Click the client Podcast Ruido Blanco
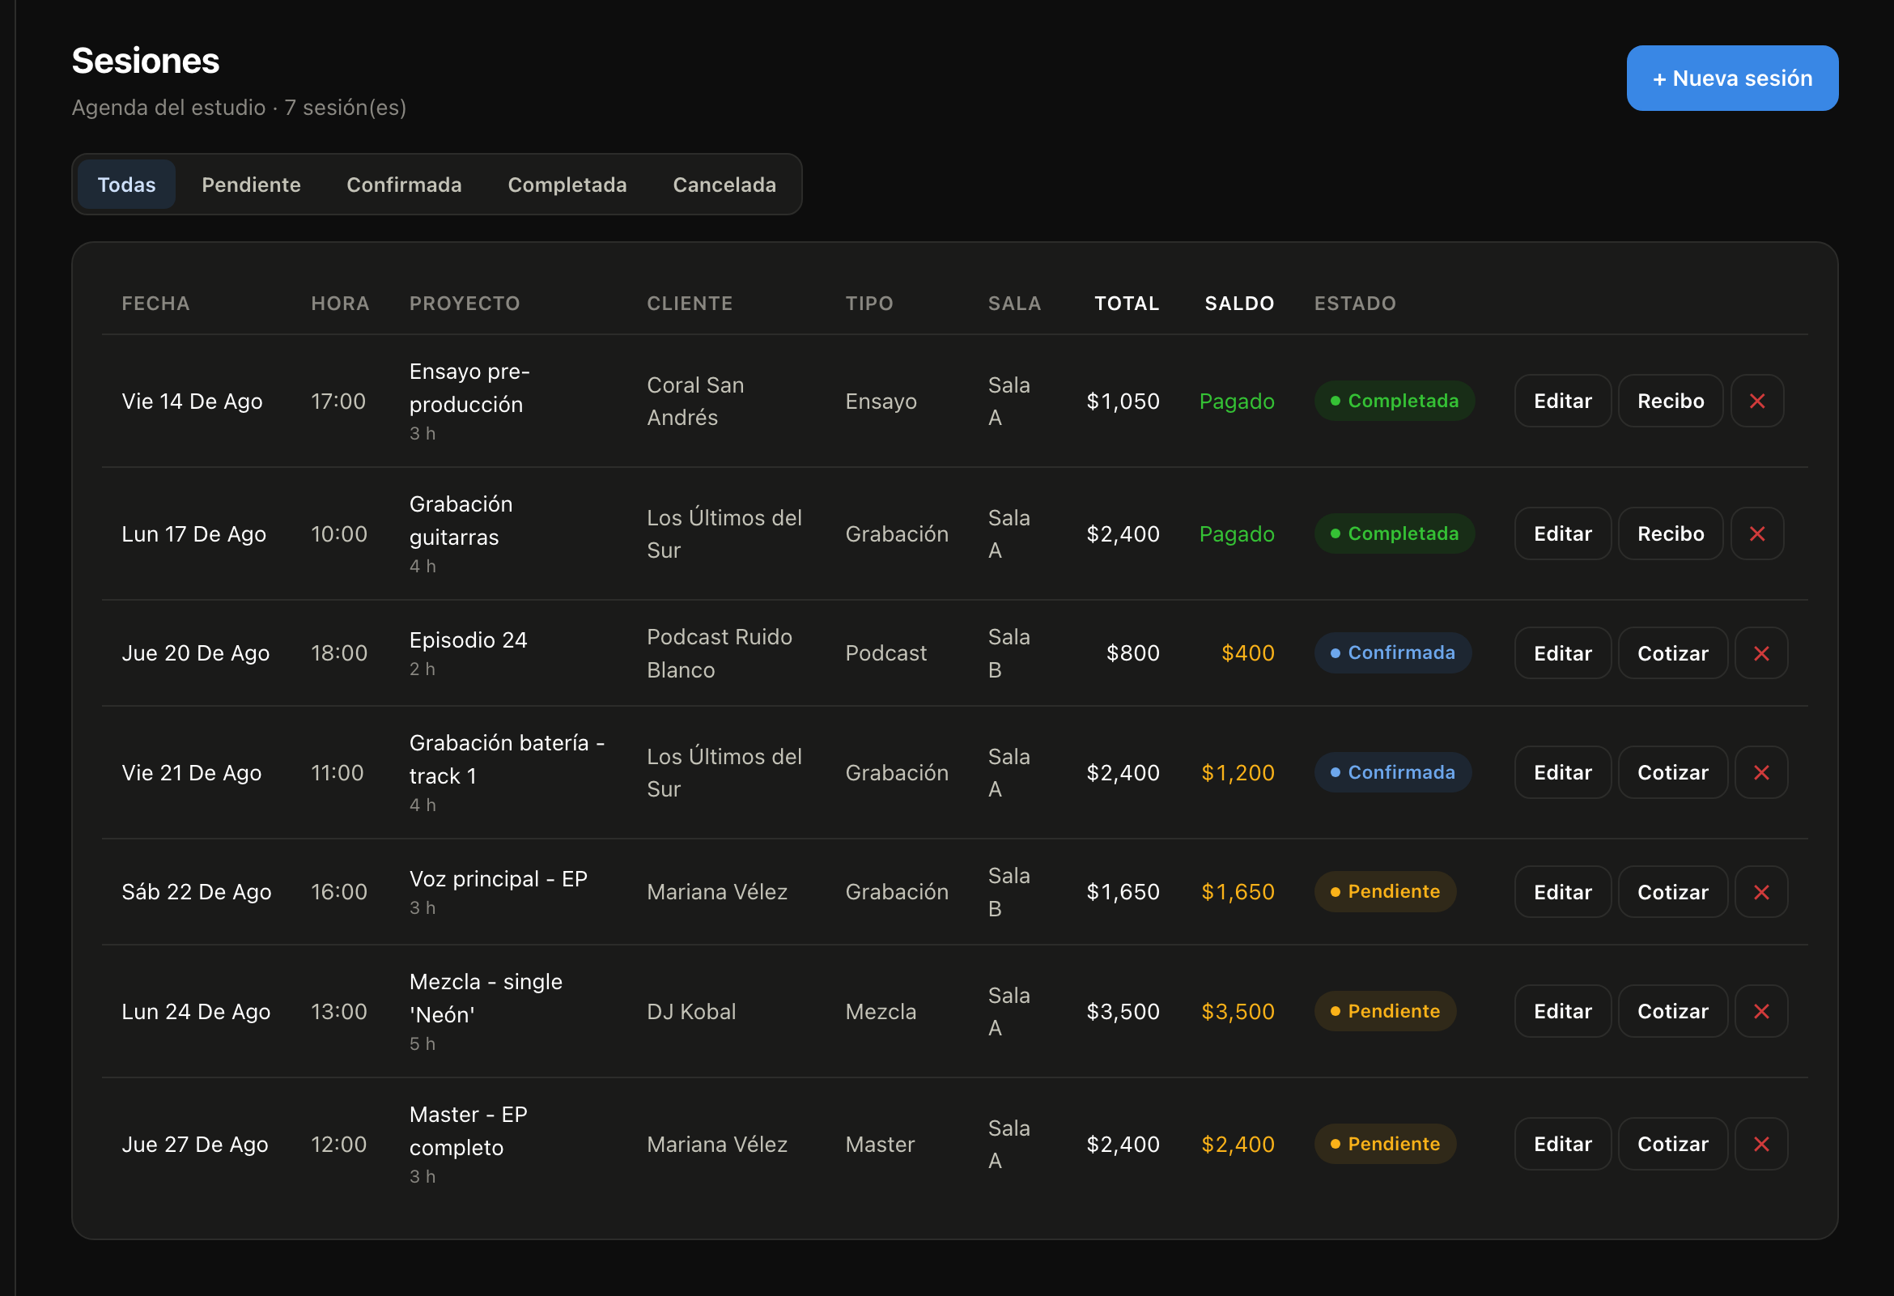The width and height of the screenshot is (1894, 1296). (719, 653)
